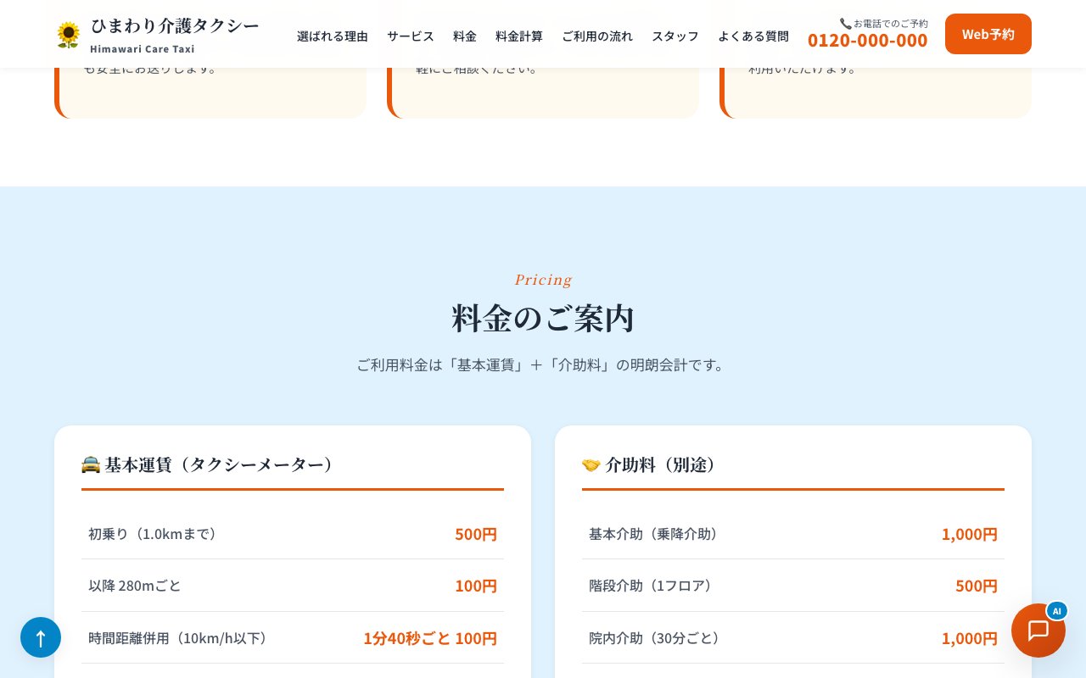Viewport: 1086px width, 678px height.
Task: Go to the サービス menu item
Action: [x=410, y=36]
